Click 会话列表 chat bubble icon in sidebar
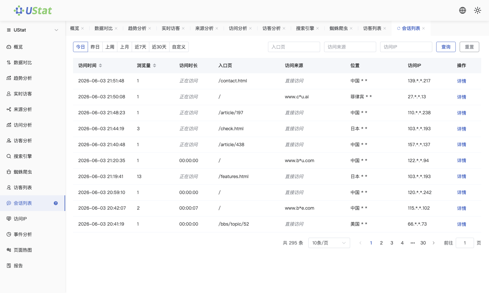489x293 pixels. 9,203
